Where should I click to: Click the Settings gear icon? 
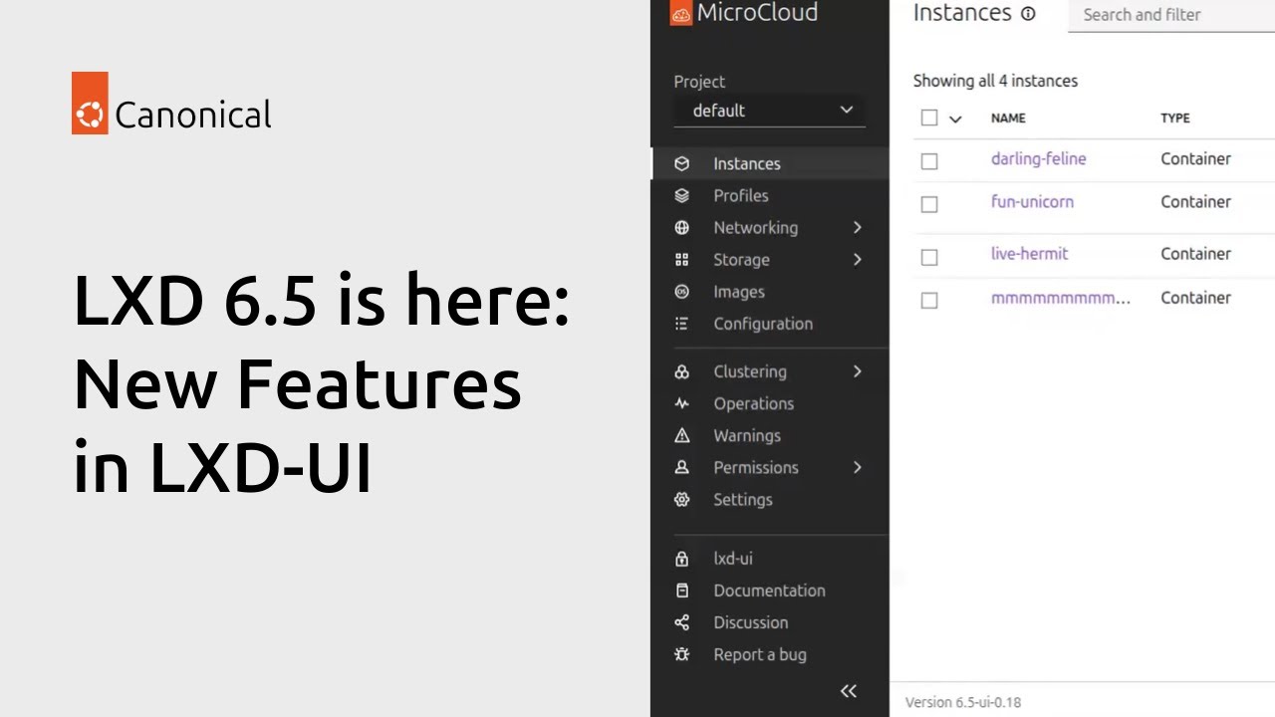[681, 499]
